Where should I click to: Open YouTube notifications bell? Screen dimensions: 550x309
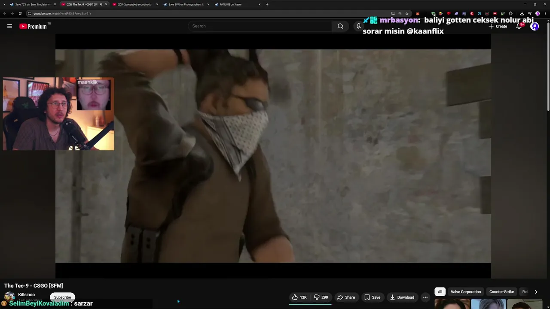coord(519,26)
